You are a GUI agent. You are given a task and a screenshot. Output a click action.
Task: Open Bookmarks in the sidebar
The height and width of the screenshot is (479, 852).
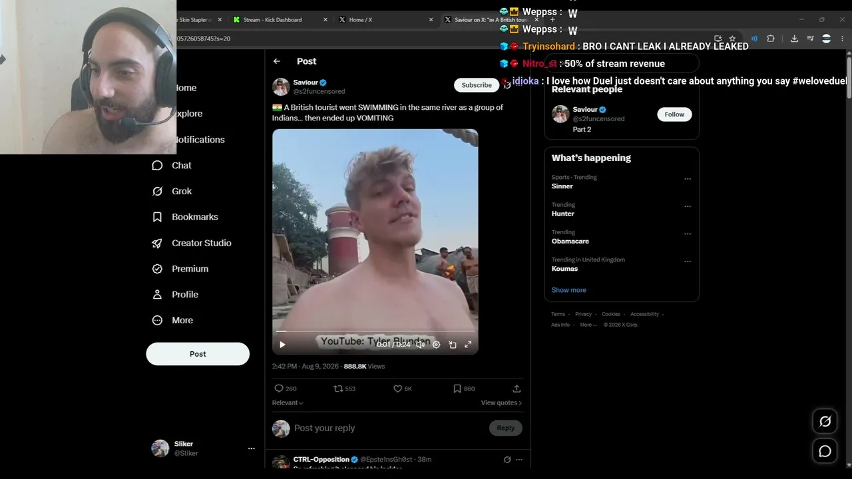click(x=185, y=217)
